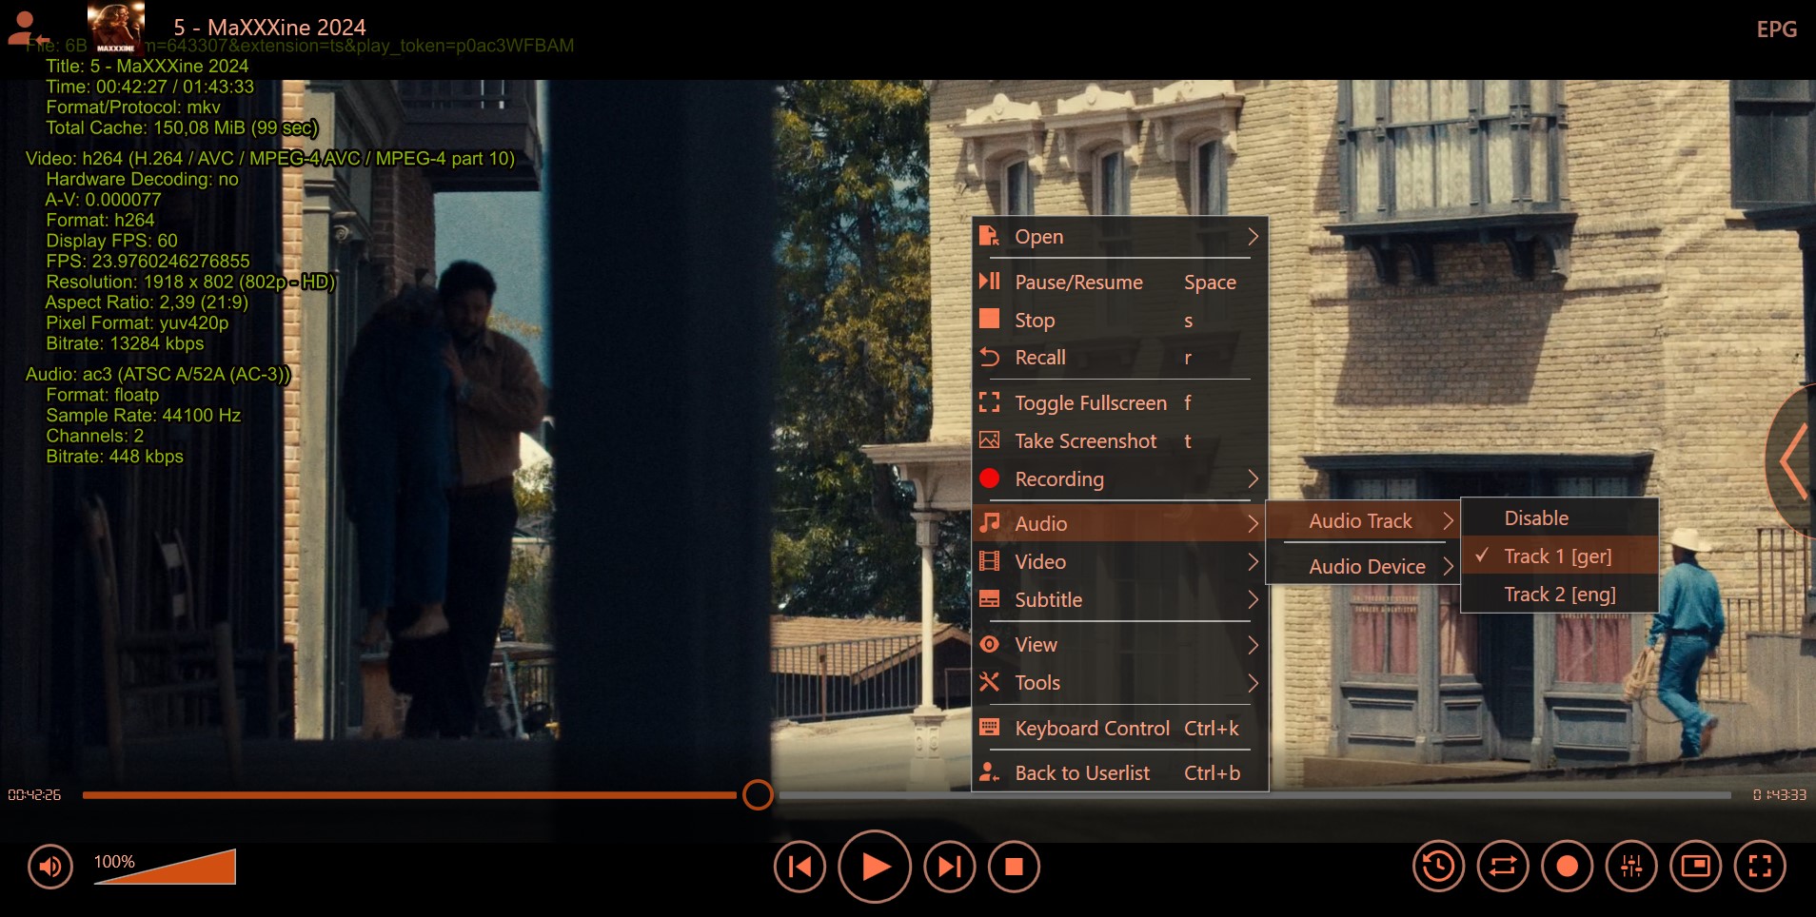Screen dimensions: 1816x917
Task: Click the Back to Userlist person icon
Action: click(x=989, y=772)
